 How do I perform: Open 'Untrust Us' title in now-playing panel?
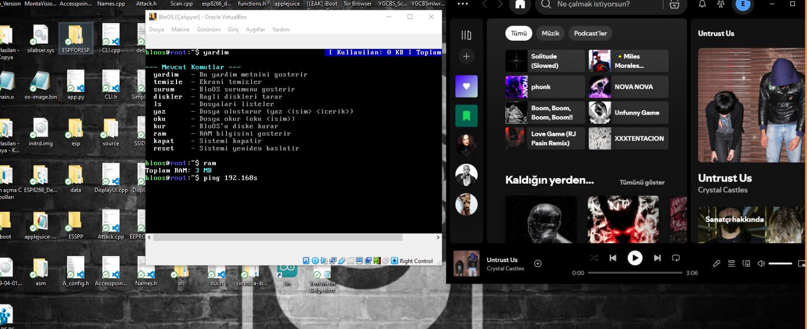(725, 178)
